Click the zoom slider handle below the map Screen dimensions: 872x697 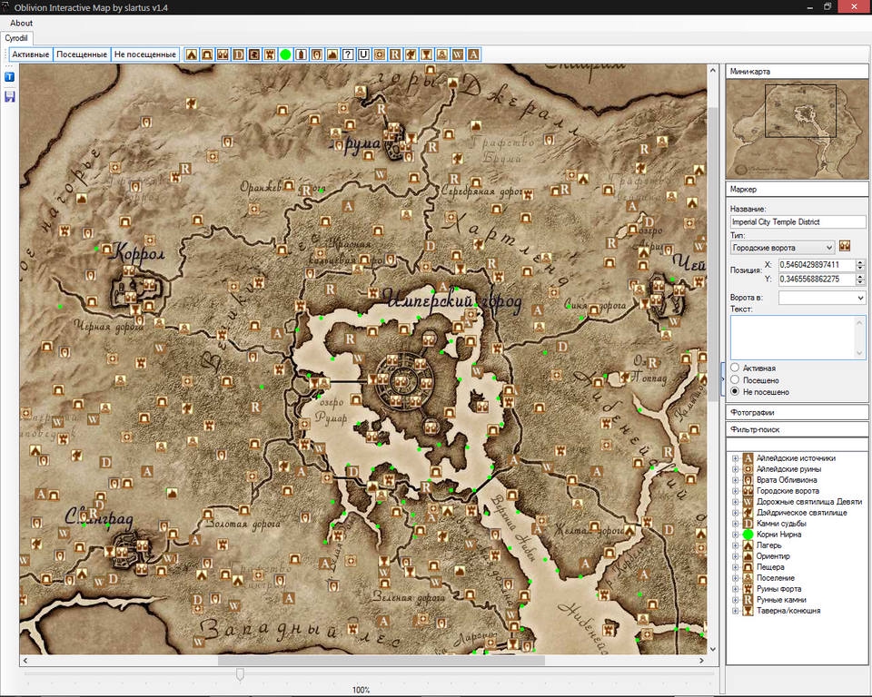(240, 673)
